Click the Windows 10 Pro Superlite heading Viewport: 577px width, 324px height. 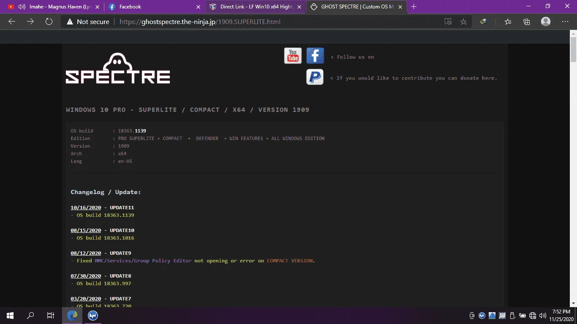[x=188, y=110]
